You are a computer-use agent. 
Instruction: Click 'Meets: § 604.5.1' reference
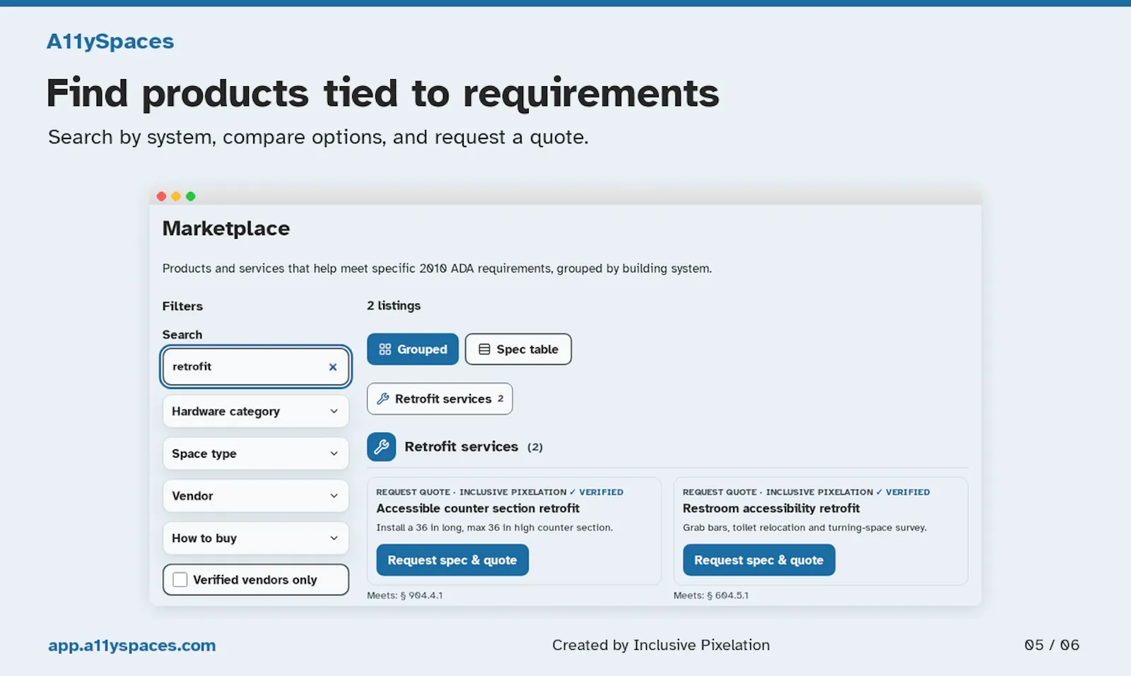[x=711, y=595]
